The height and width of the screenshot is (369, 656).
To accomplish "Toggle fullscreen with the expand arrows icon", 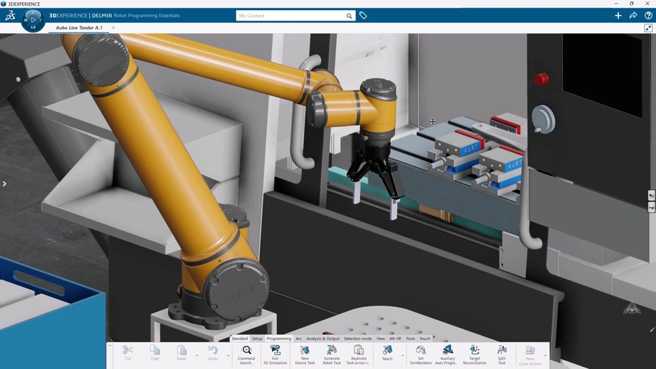I will (x=648, y=28).
